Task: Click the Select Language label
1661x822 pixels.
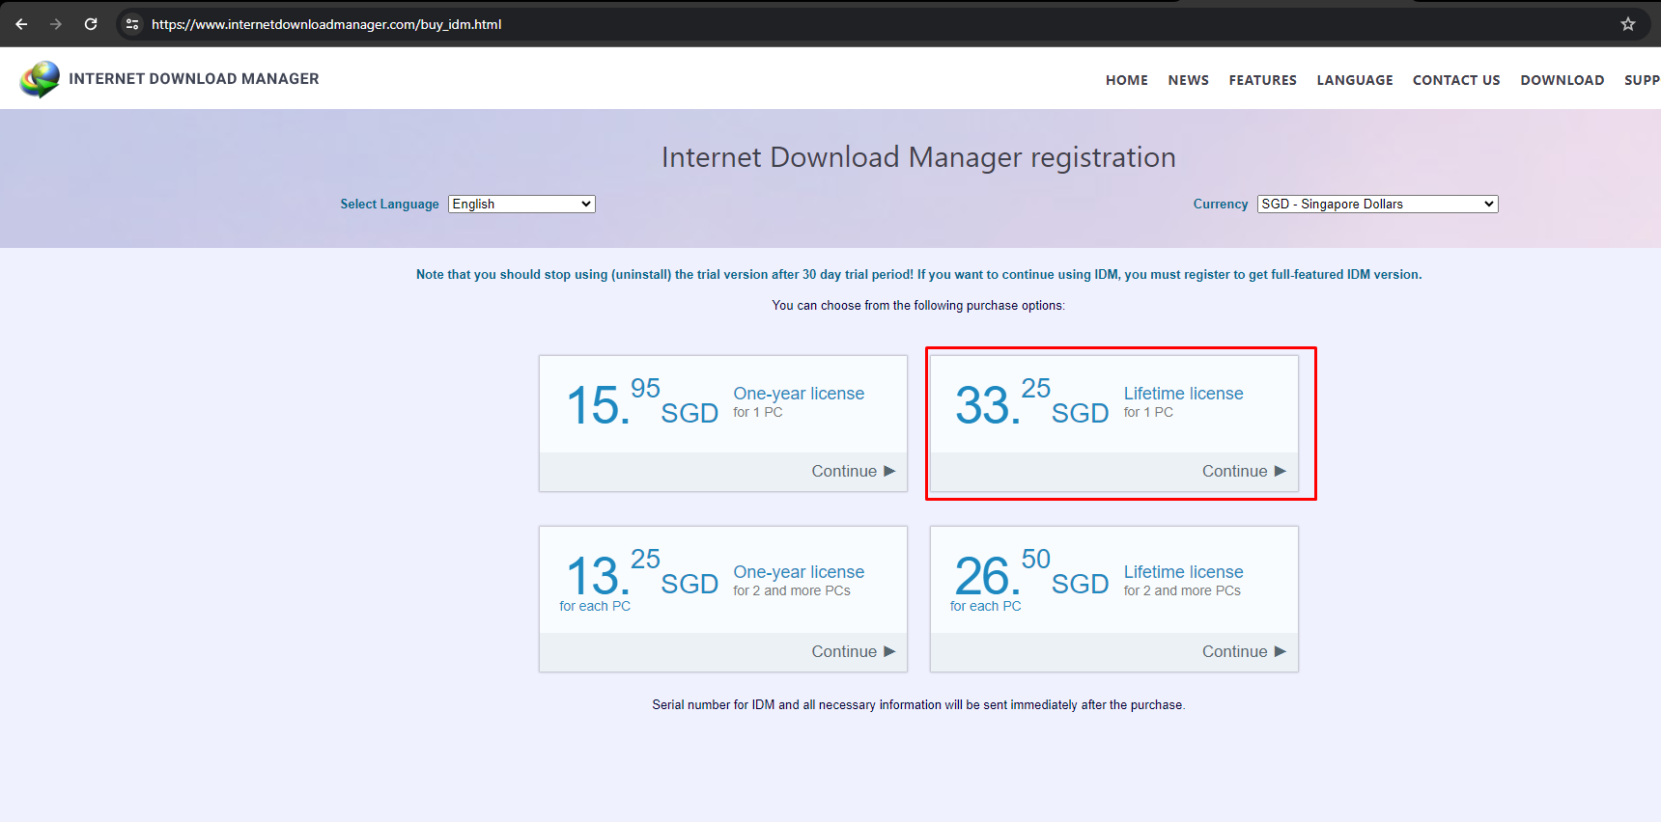Action: 389,205
